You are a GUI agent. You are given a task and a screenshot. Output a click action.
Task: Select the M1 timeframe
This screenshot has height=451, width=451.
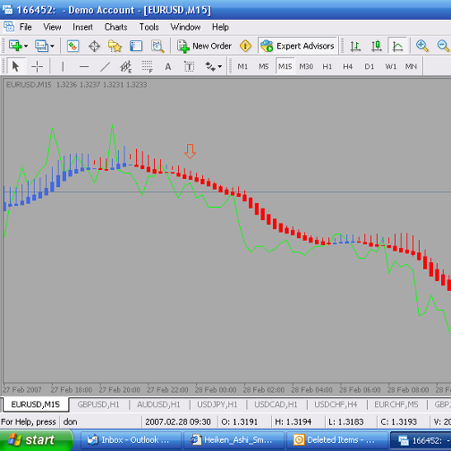coord(243,66)
